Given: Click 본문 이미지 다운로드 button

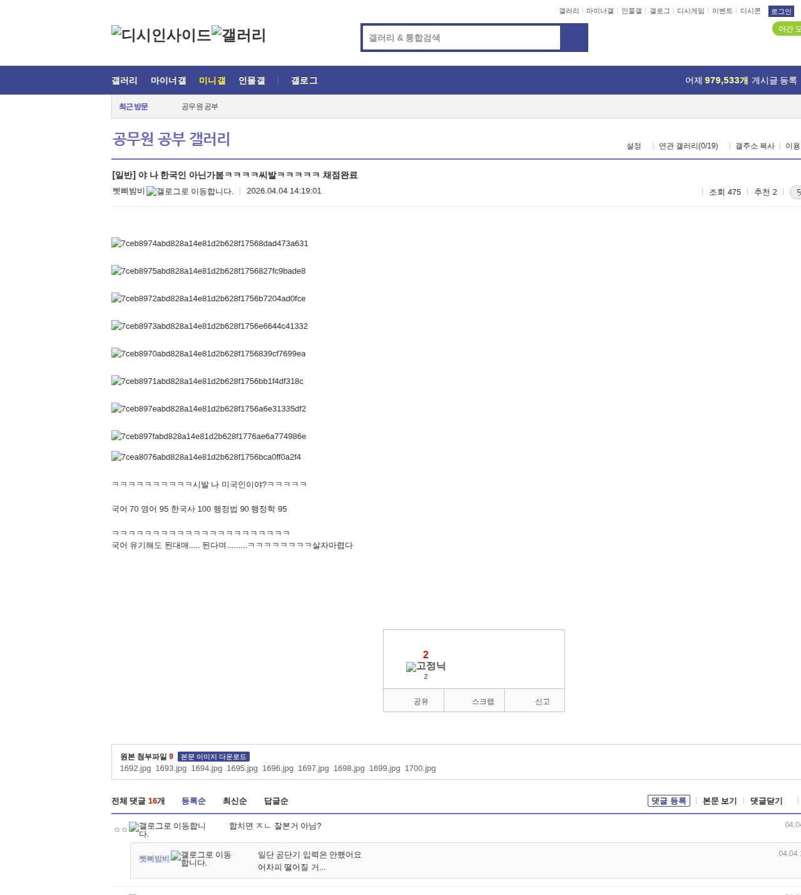Looking at the screenshot, I should tap(214, 757).
